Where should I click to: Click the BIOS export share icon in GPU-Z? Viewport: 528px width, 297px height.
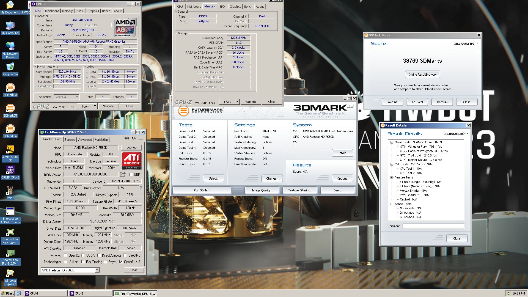123,174
